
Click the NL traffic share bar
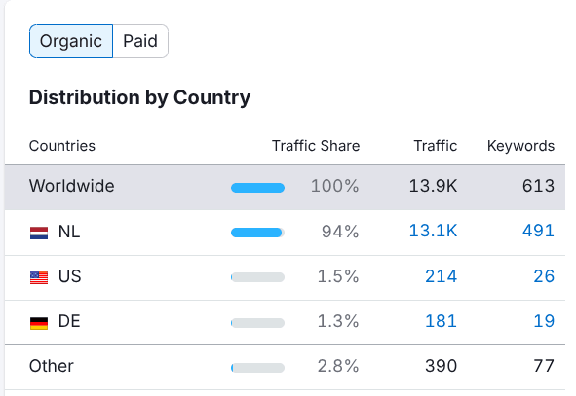(257, 233)
